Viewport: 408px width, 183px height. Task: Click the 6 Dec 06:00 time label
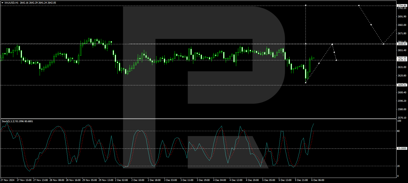[318, 180]
